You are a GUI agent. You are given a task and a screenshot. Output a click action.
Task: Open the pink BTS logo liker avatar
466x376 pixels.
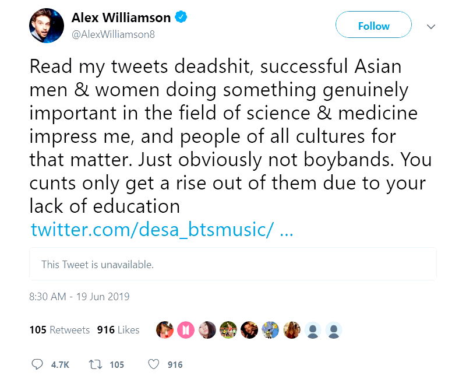(x=186, y=330)
